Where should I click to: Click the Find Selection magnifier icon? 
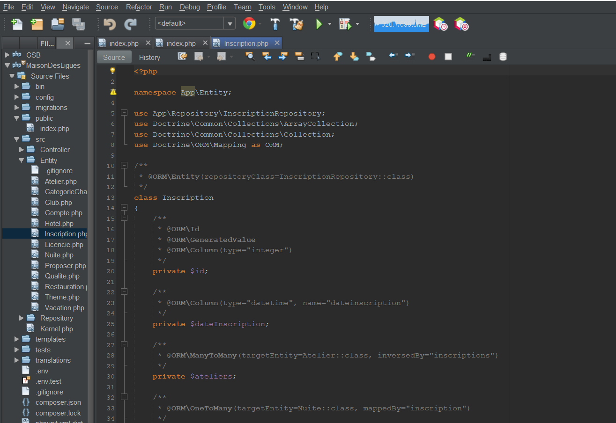tap(250, 57)
